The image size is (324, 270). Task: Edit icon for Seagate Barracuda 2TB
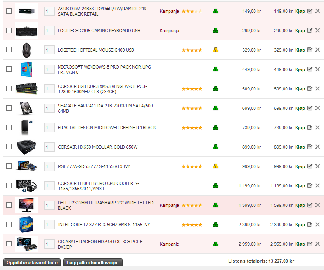pyautogui.click(x=310, y=108)
